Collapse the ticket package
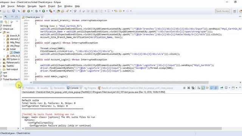 [x=4, y=49]
